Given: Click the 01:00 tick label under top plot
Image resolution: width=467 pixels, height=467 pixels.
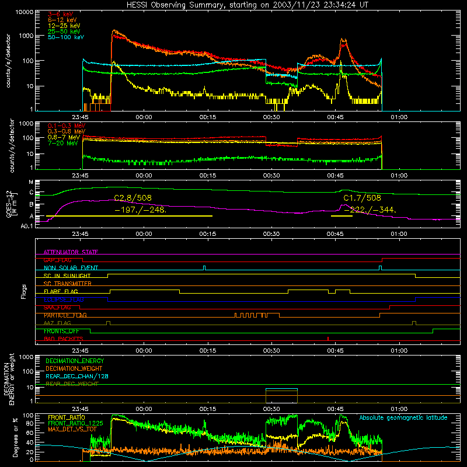Looking at the screenshot, I should coord(399,117).
